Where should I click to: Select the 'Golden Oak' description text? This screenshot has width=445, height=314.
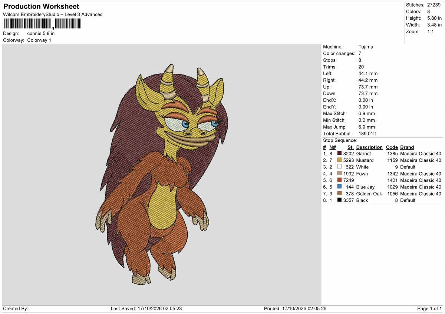[368, 193]
